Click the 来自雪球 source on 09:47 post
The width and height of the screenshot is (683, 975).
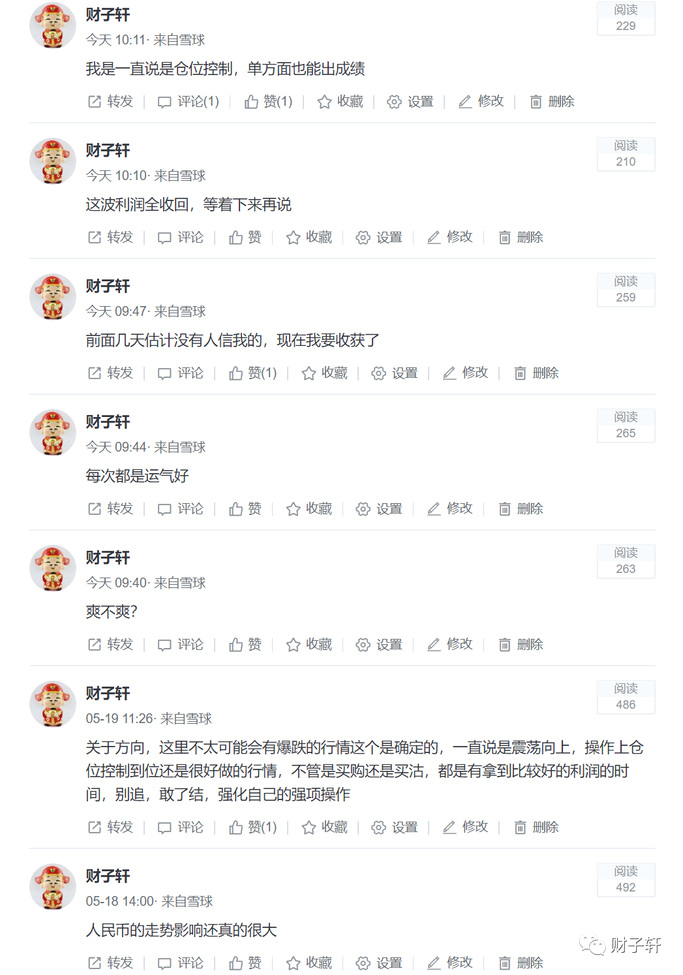coord(180,311)
